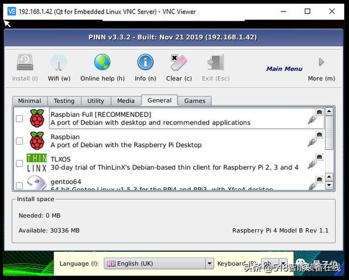The height and width of the screenshot is (280, 349).
Task: Click the Info (n) label
Action: (x=146, y=79)
